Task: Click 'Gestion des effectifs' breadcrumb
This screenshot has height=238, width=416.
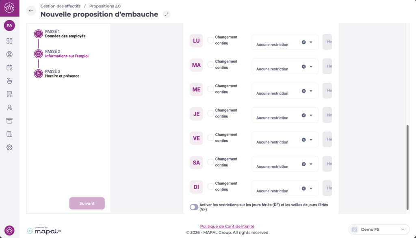Action: tap(60, 6)
